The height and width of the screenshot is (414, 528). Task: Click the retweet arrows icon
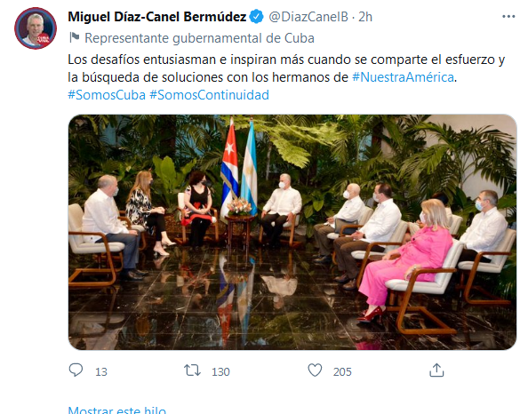(192, 370)
